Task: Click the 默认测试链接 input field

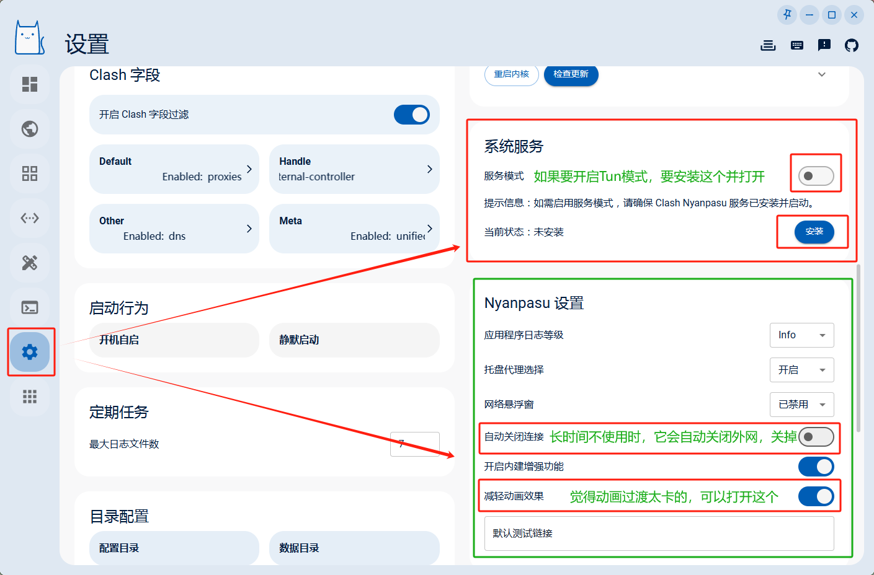Action: [659, 533]
